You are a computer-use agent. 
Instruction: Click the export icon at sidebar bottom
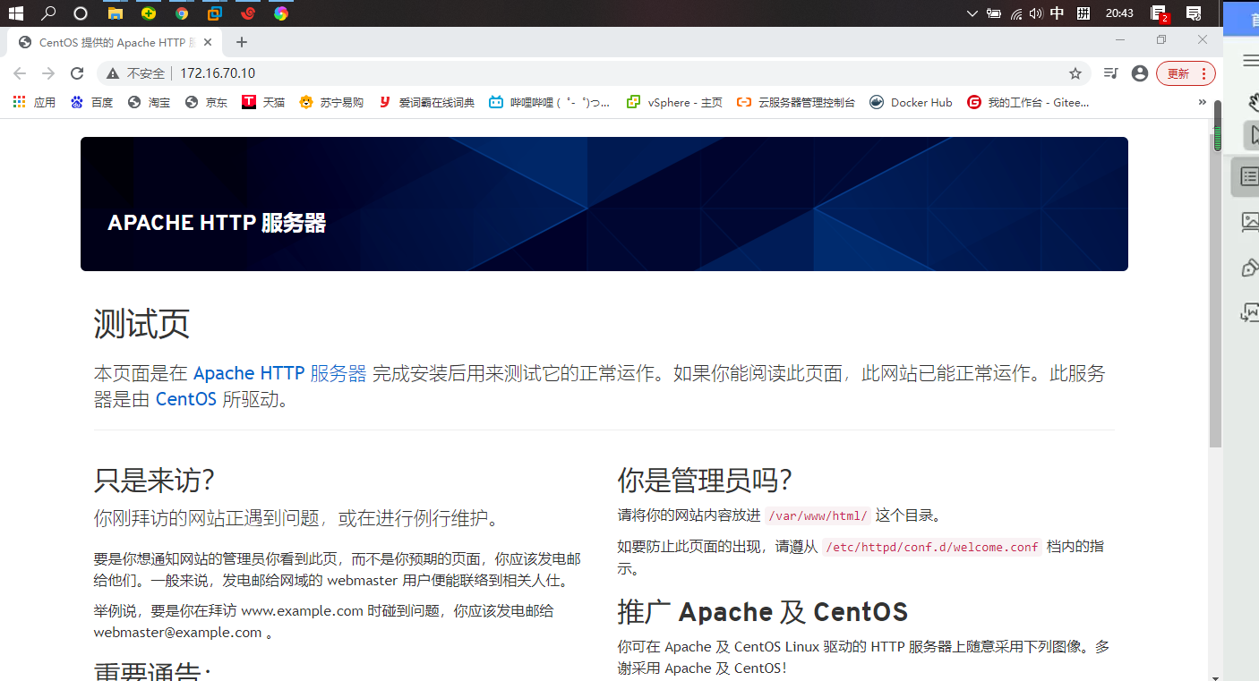coord(1248,313)
